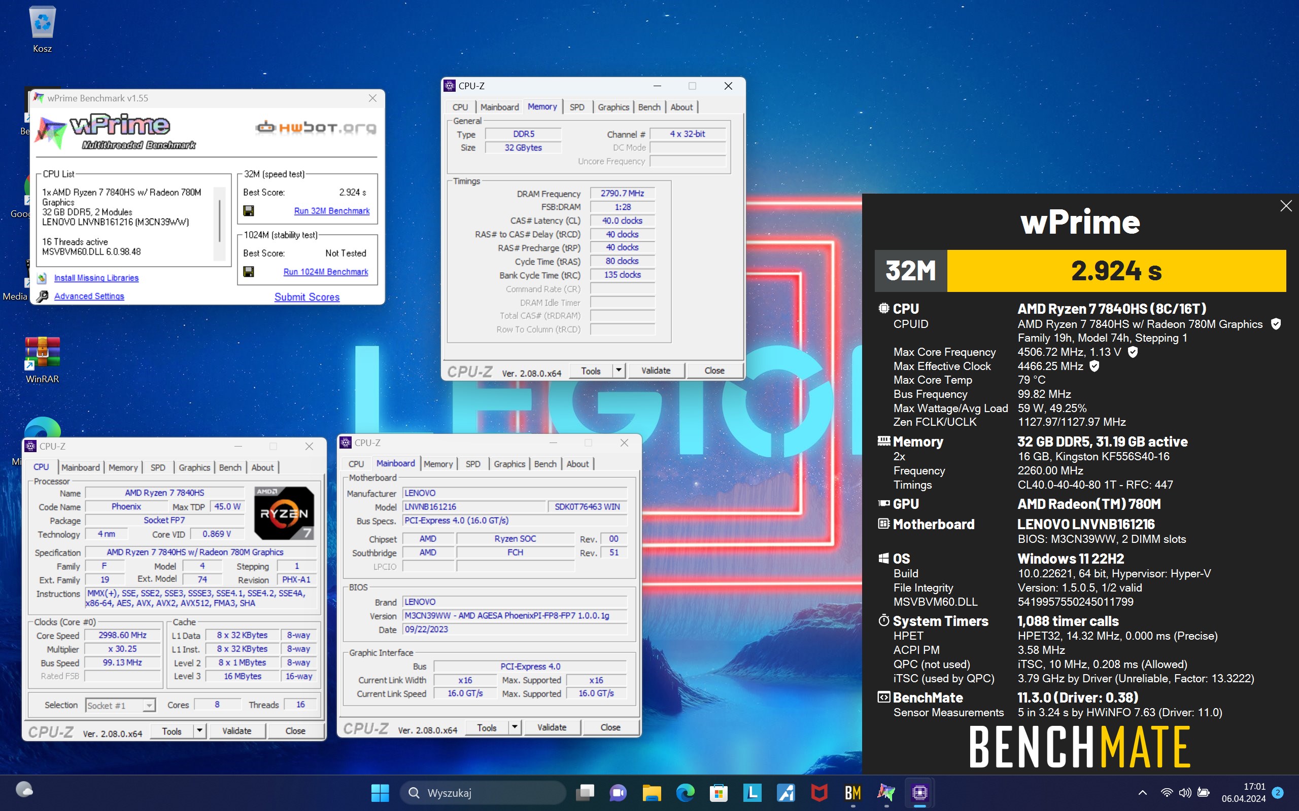The image size is (1299, 811).
Task: Launch Microsoft Edge from the taskbar
Action: [x=685, y=793]
